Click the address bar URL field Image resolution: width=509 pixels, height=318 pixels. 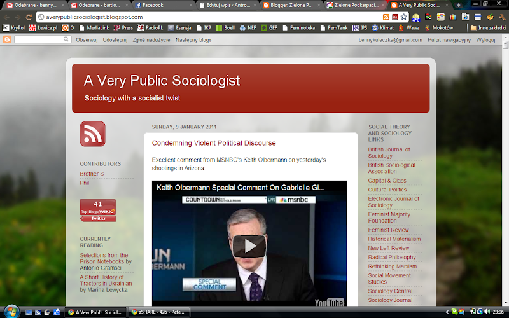[208, 17]
